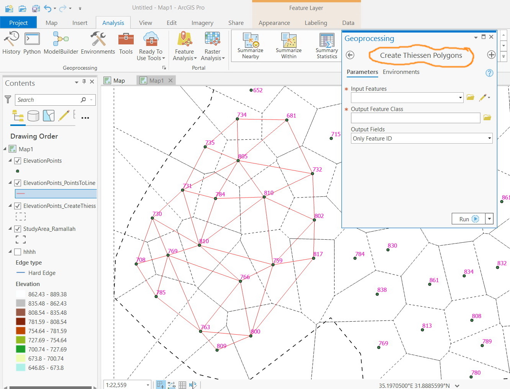510x389 pixels.
Task: Open the Tools toolbox icon
Action: coord(126,43)
